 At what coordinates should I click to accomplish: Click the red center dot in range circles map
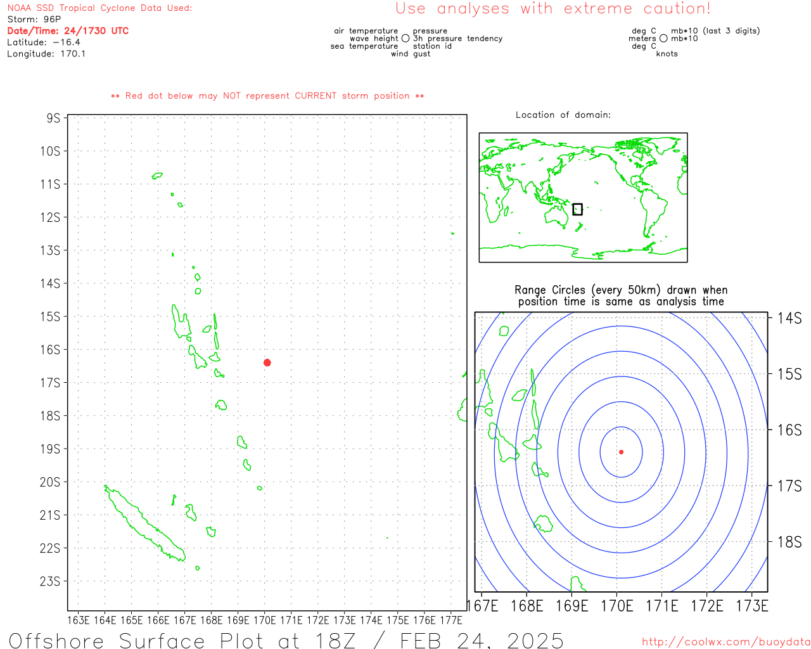point(621,452)
